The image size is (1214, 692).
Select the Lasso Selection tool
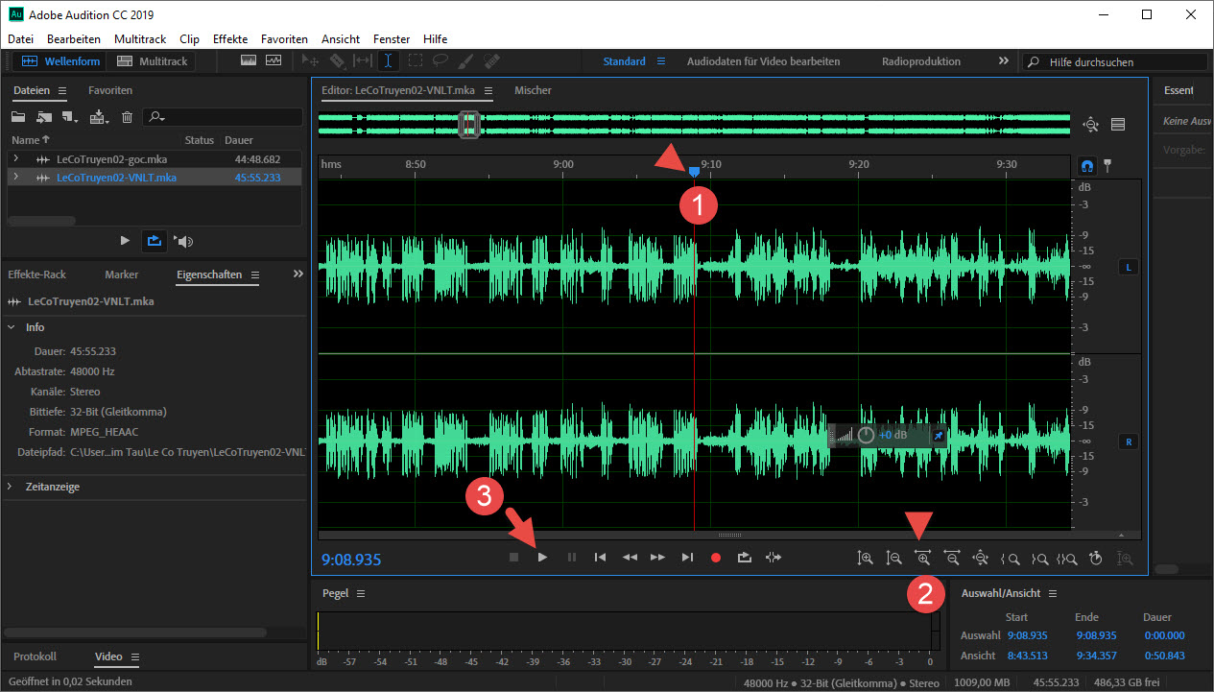[440, 60]
